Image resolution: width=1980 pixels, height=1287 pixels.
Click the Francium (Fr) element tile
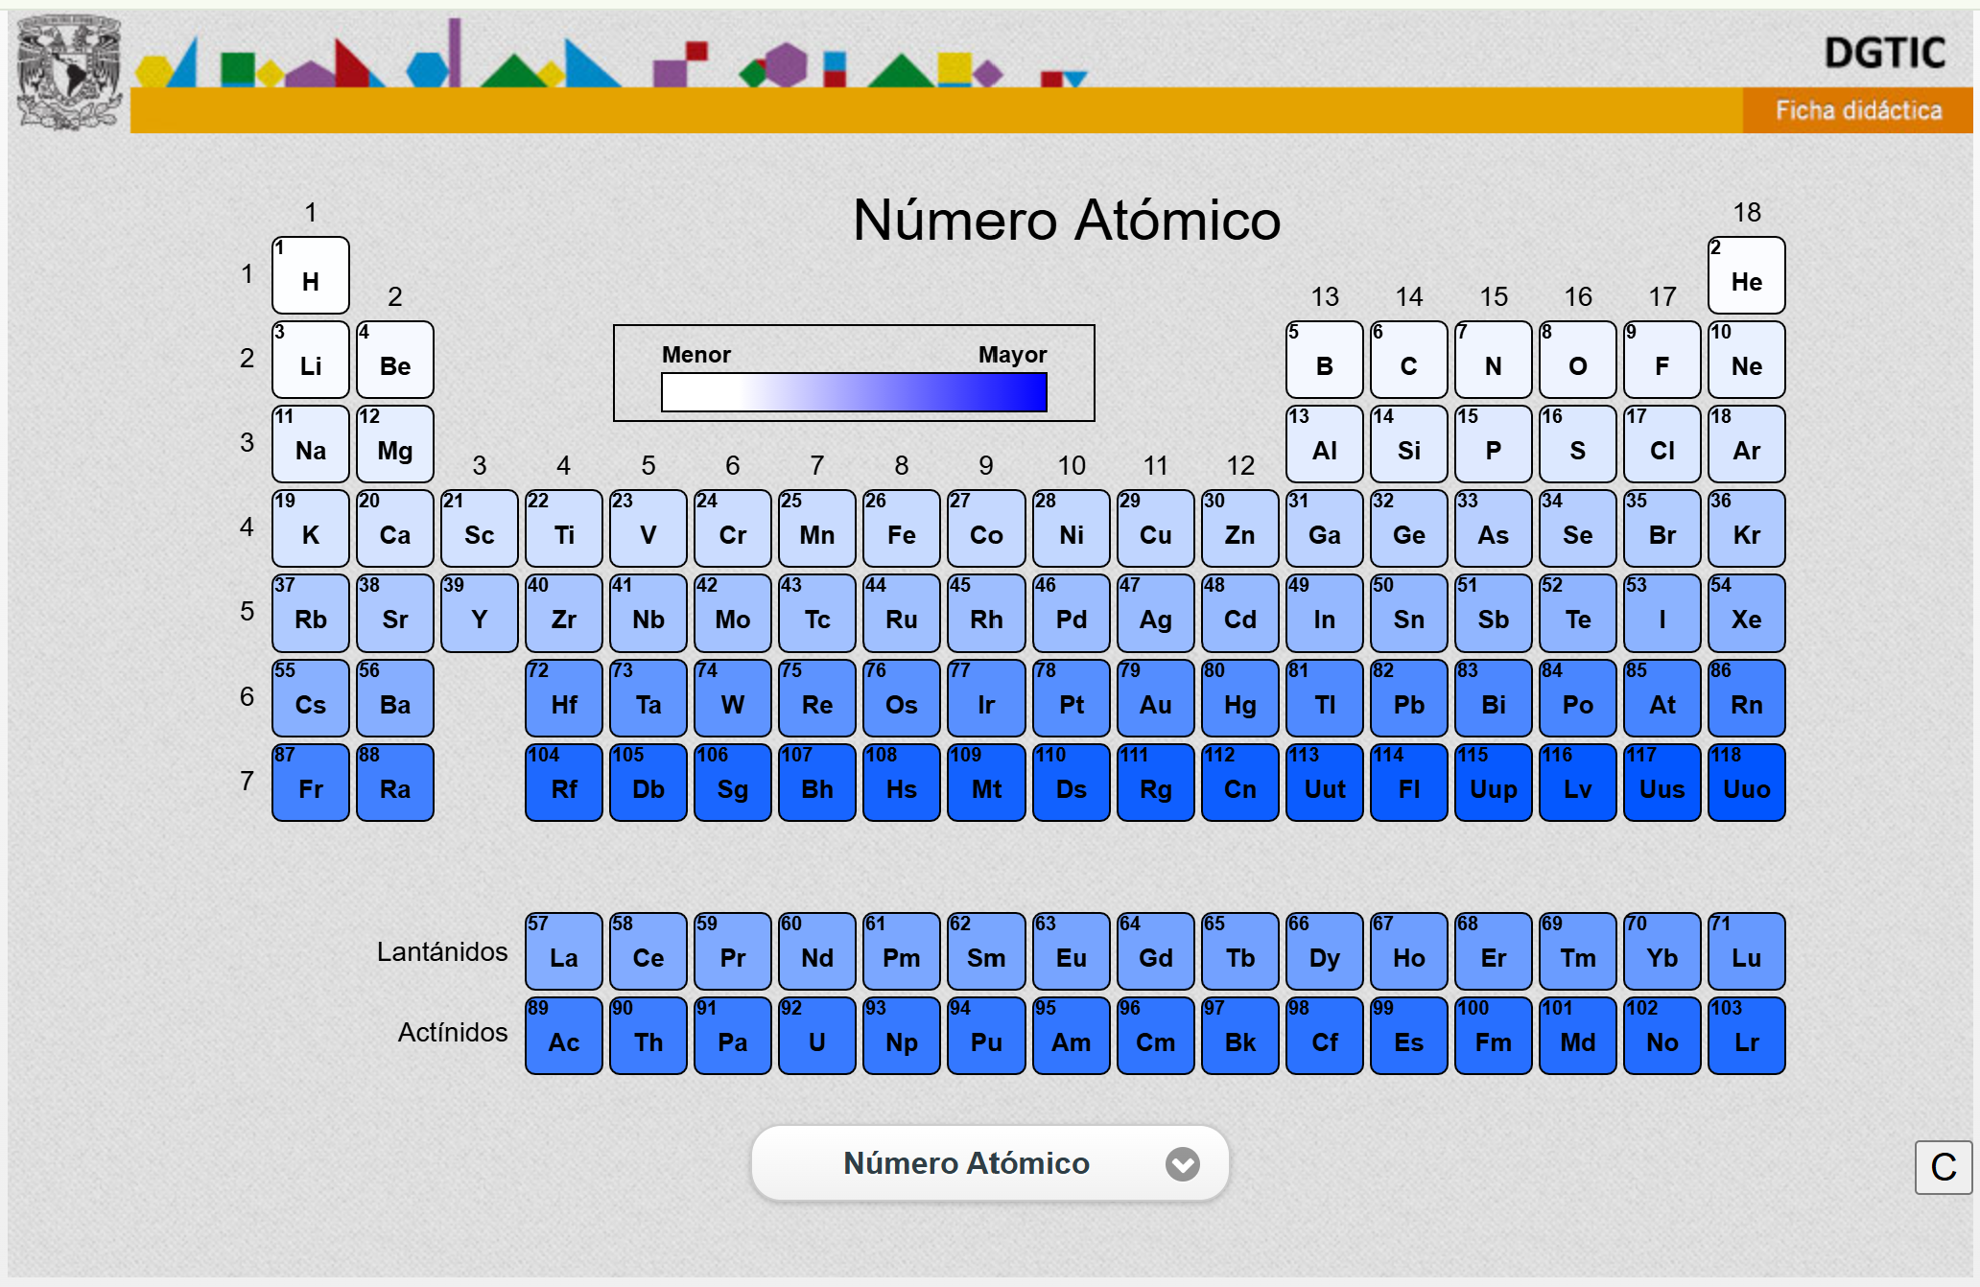pyautogui.click(x=310, y=783)
